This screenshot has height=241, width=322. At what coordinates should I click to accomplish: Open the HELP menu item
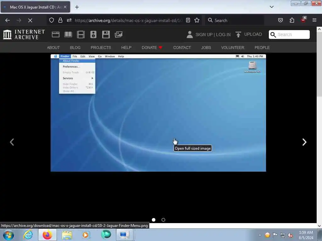126,48
